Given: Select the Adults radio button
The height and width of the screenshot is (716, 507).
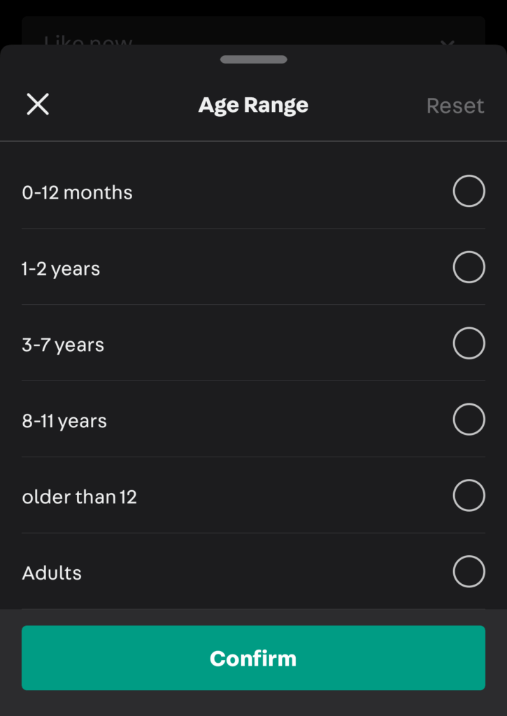Looking at the screenshot, I should click(469, 572).
